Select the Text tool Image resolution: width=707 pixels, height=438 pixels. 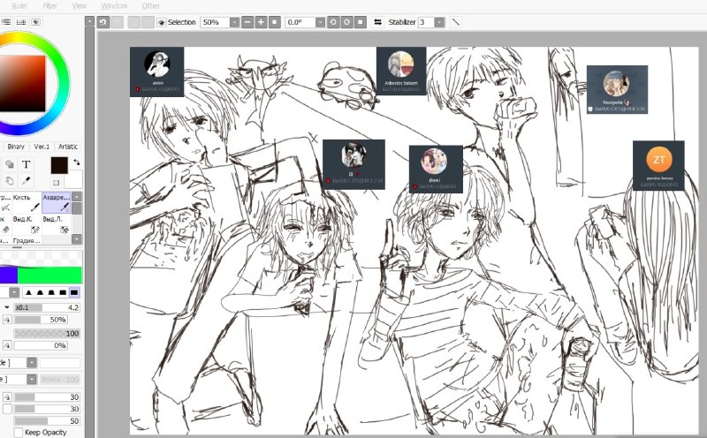point(27,164)
